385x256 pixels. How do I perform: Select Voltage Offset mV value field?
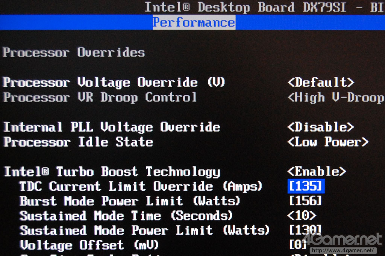click(298, 244)
